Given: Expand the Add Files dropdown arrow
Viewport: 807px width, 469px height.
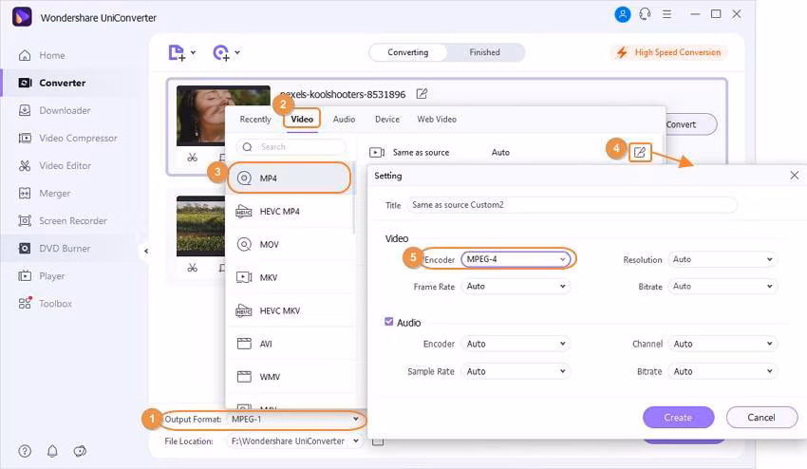Looking at the screenshot, I should tap(193, 52).
